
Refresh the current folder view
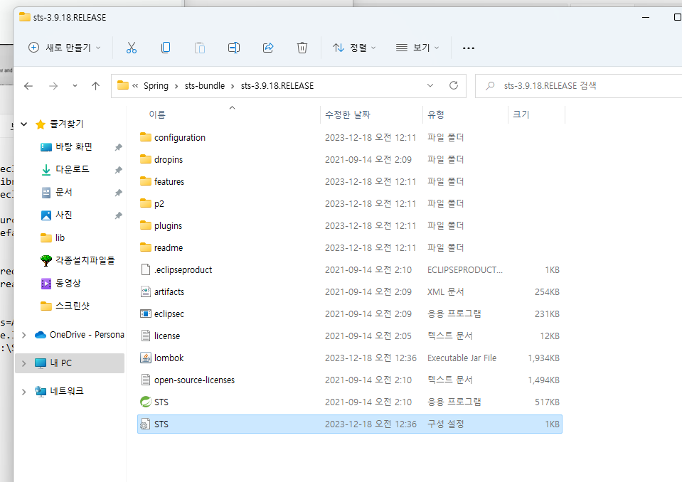454,85
